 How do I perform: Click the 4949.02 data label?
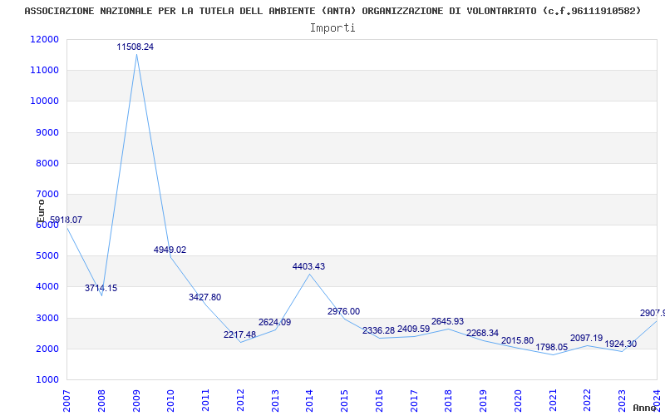click(170, 250)
